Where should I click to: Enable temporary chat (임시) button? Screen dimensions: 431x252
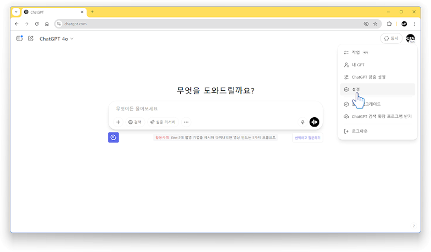[391, 38]
